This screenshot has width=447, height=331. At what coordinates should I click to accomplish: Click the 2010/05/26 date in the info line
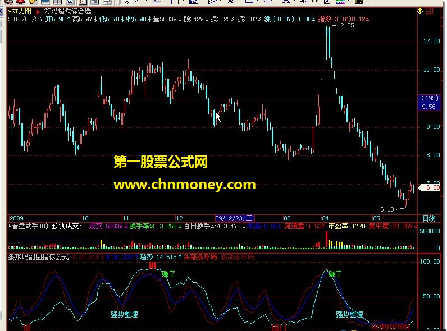[25, 19]
